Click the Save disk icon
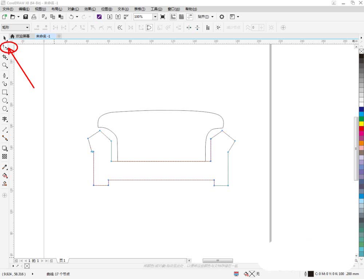 (x=25, y=17)
